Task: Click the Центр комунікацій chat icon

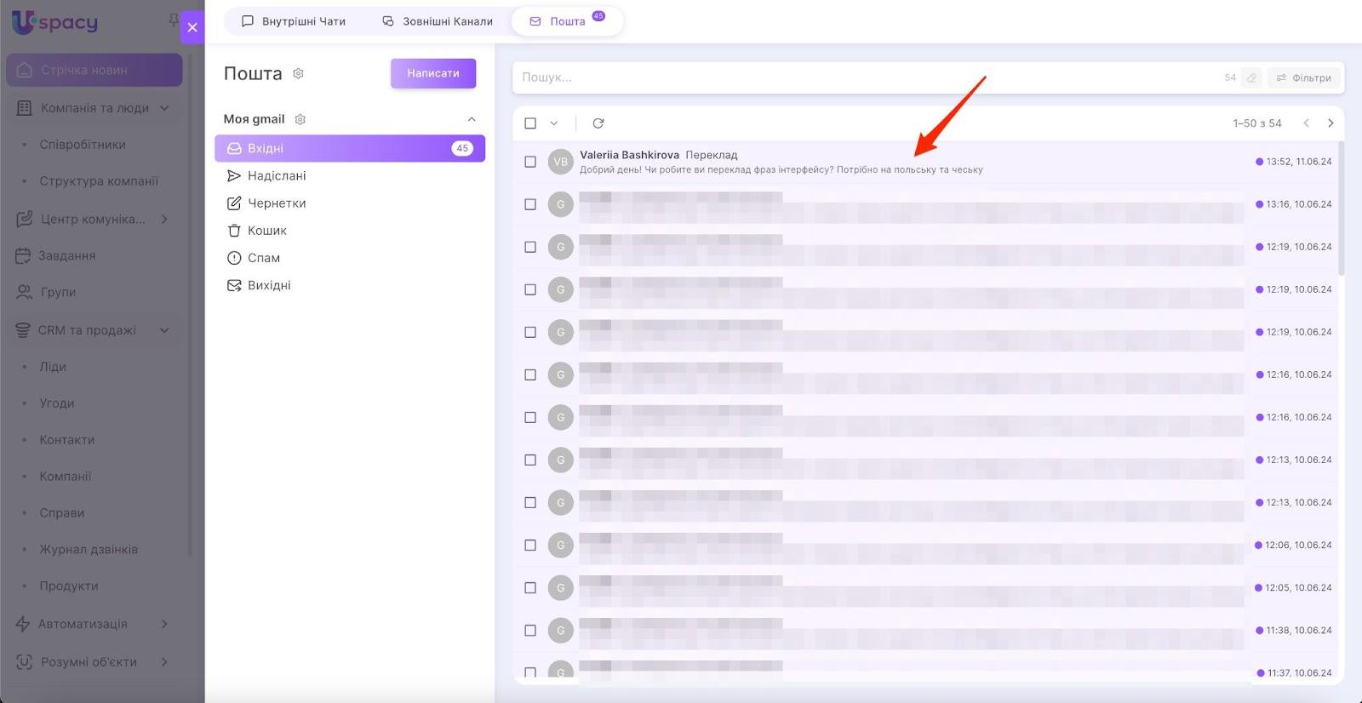Action: coord(25,219)
